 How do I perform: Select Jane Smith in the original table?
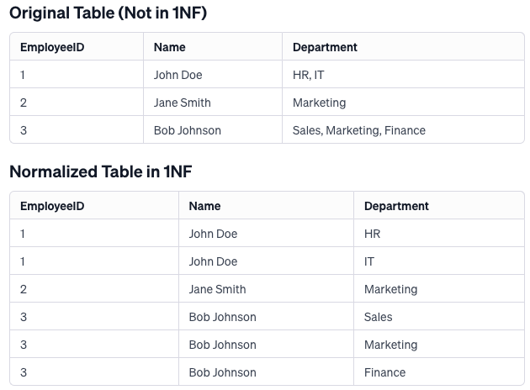[182, 103]
